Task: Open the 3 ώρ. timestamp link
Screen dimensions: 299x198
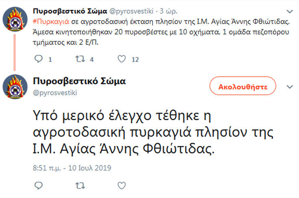Action: click(x=168, y=11)
